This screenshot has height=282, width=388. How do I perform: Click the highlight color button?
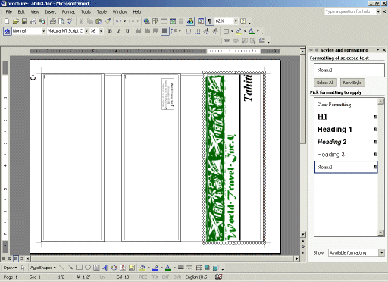point(239,31)
